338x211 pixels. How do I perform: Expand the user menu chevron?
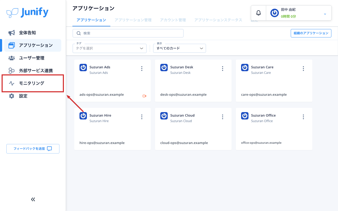point(325,14)
